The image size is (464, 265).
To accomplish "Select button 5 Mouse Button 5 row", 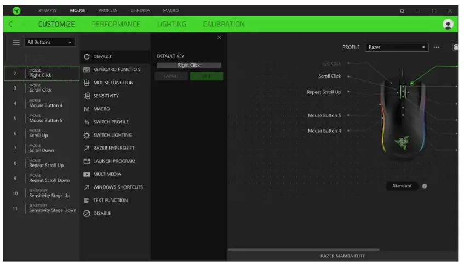I will [x=42, y=119].
